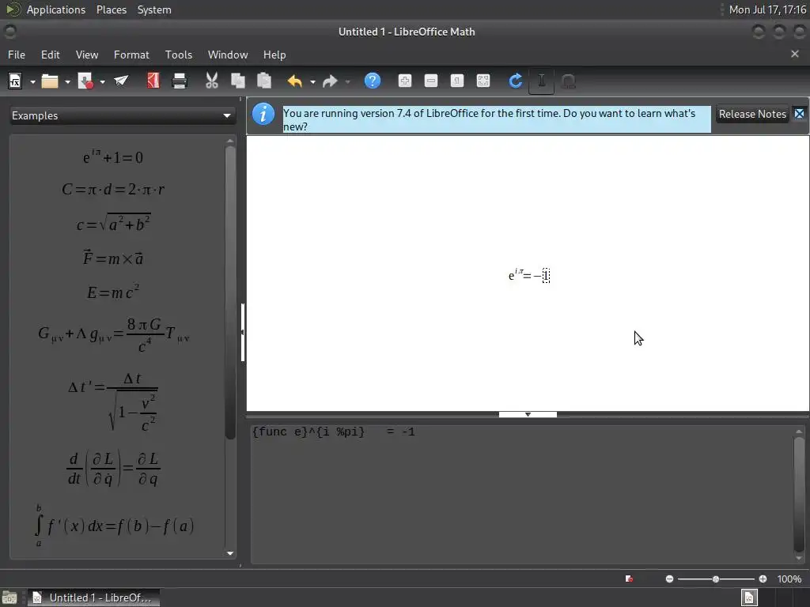Viewport: 810px width, 607px height.
Task: Click the Symbols omega icon
Action: [x=568, y=81]
